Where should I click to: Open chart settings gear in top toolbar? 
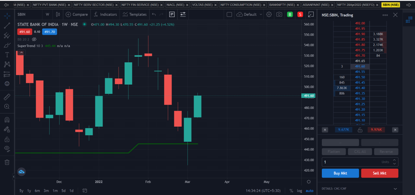pyautogui.click(x=269, y=14)
